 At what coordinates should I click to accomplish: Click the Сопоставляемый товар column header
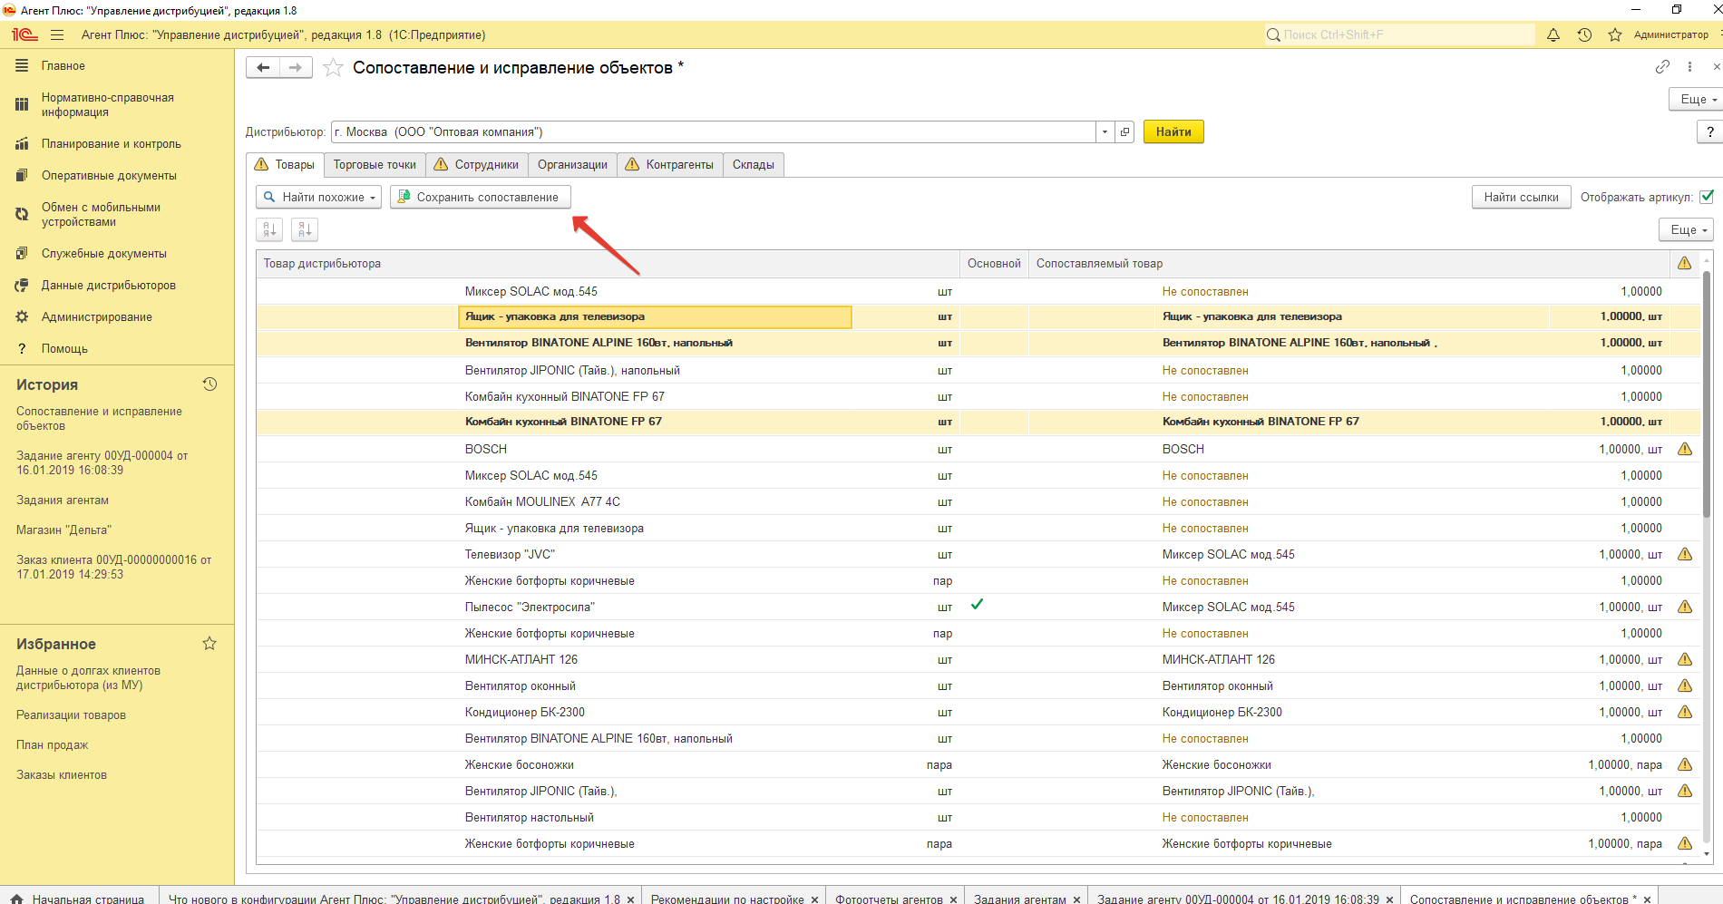1348,263
